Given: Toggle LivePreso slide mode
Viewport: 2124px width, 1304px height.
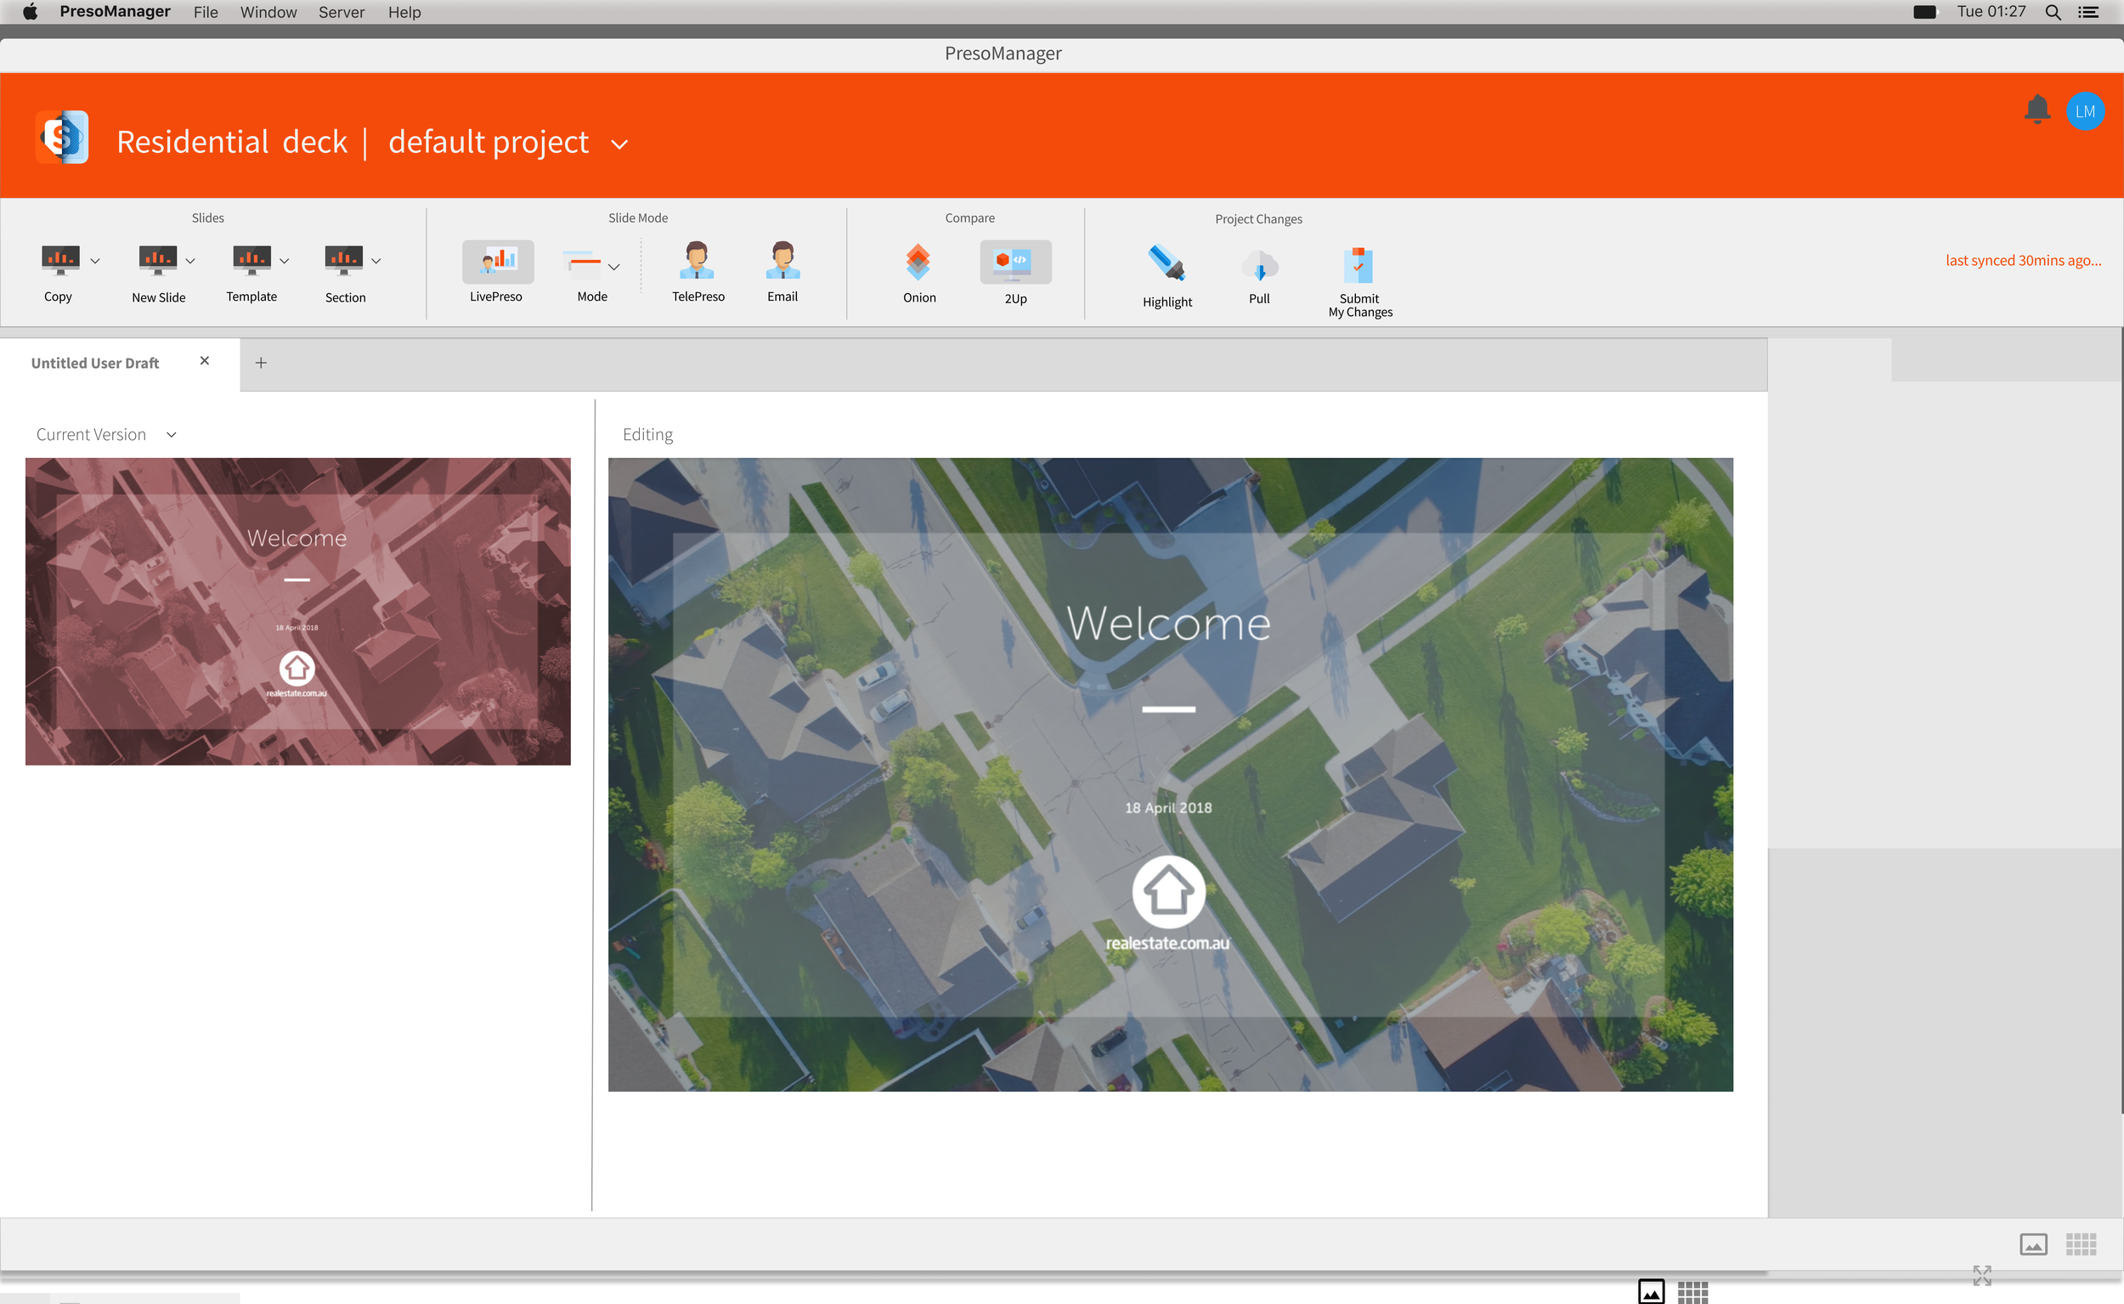Looking at the screenshot, I should [x=498, y=262].
